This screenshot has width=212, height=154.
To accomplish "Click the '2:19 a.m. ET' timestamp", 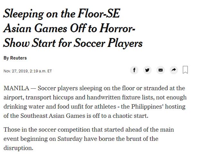I will click(x=40, y=71).
